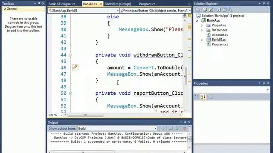This screenshot has height=153, width=273.
Task: Click the Output scroll down arrow
Action: [x=189, y=148]
